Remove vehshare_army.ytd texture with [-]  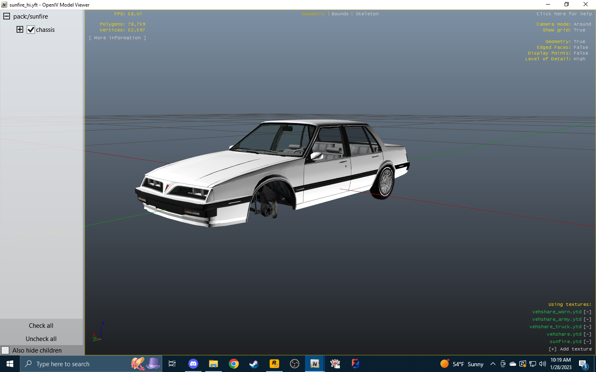(x=588, y=320)
